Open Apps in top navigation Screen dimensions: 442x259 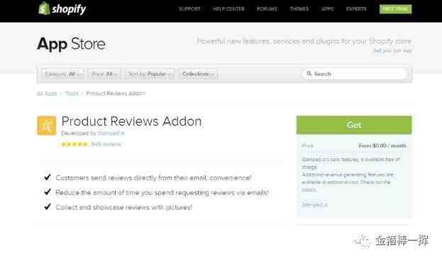click(x=328, y=9)
